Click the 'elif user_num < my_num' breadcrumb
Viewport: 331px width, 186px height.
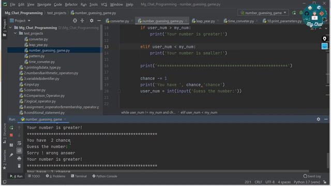tap(199, 113)
